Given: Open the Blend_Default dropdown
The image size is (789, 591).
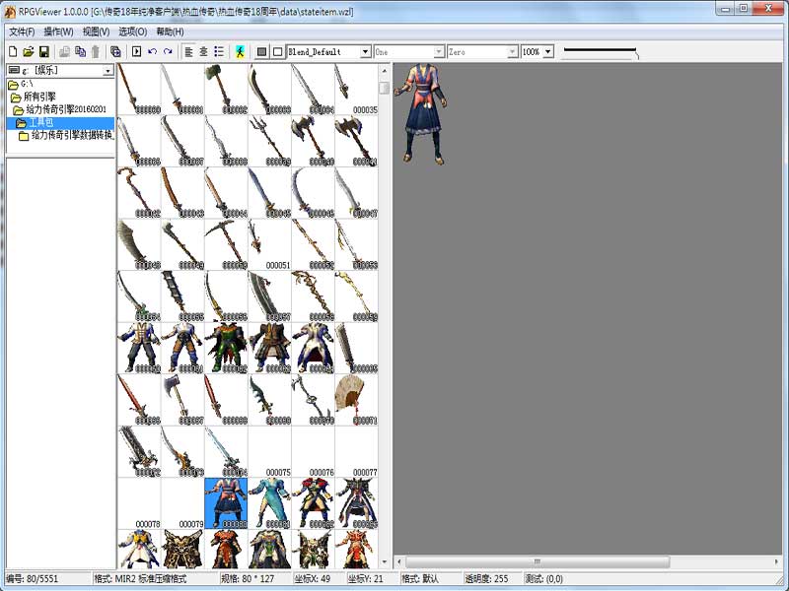Looking at the screenshot, I should pos(365,51).
